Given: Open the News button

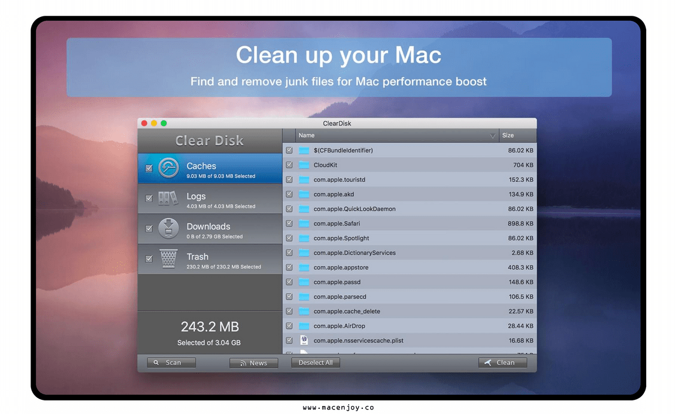Looking at the screenshot, I should [253, 363].
